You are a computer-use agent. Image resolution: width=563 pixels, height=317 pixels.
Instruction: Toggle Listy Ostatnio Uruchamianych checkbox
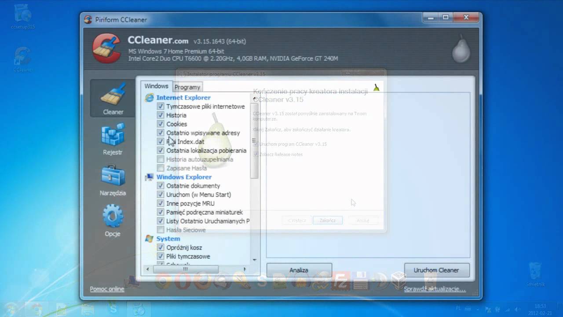(161, 221)
